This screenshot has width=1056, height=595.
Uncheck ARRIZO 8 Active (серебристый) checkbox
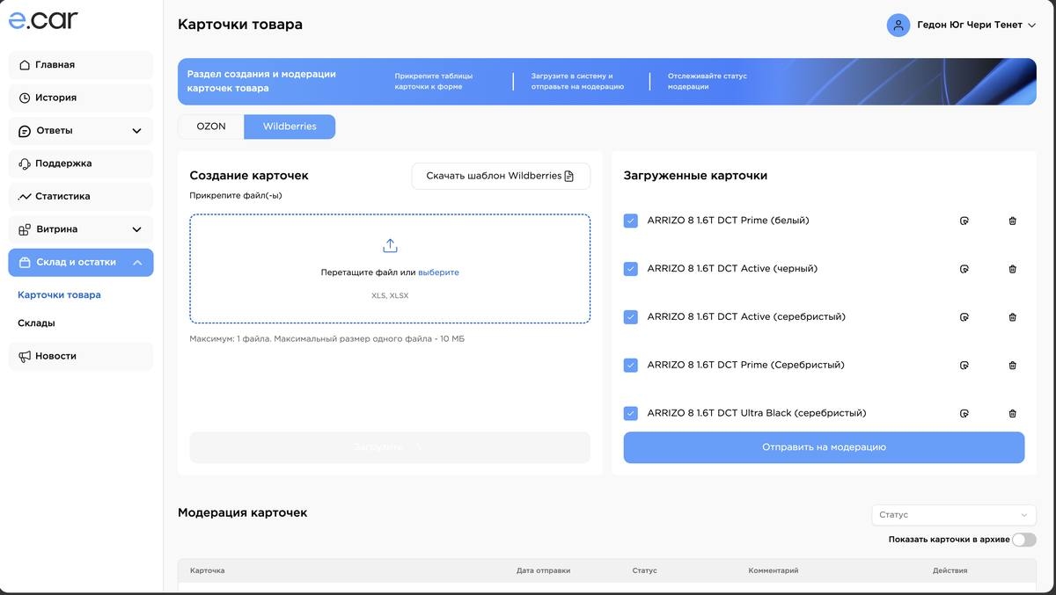point(630,317)
